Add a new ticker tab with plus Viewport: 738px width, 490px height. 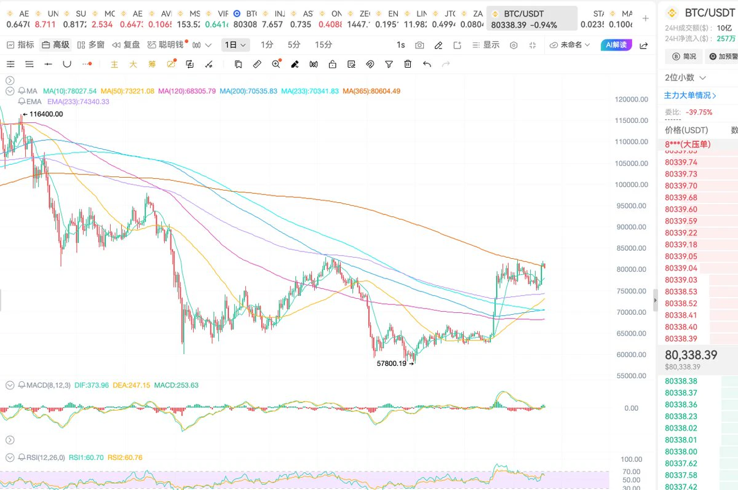pos(645,18)
